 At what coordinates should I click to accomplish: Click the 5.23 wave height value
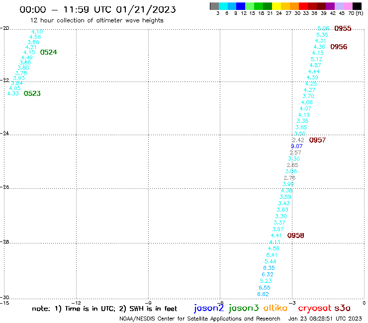pyautogui.click(x=266, y=281)
